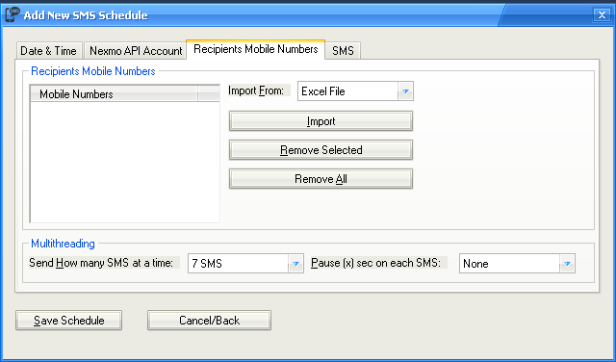Expand the 7 SMS dropdown arrow
The width and height of the screenshot is (616, 362).
coord(295,264)
